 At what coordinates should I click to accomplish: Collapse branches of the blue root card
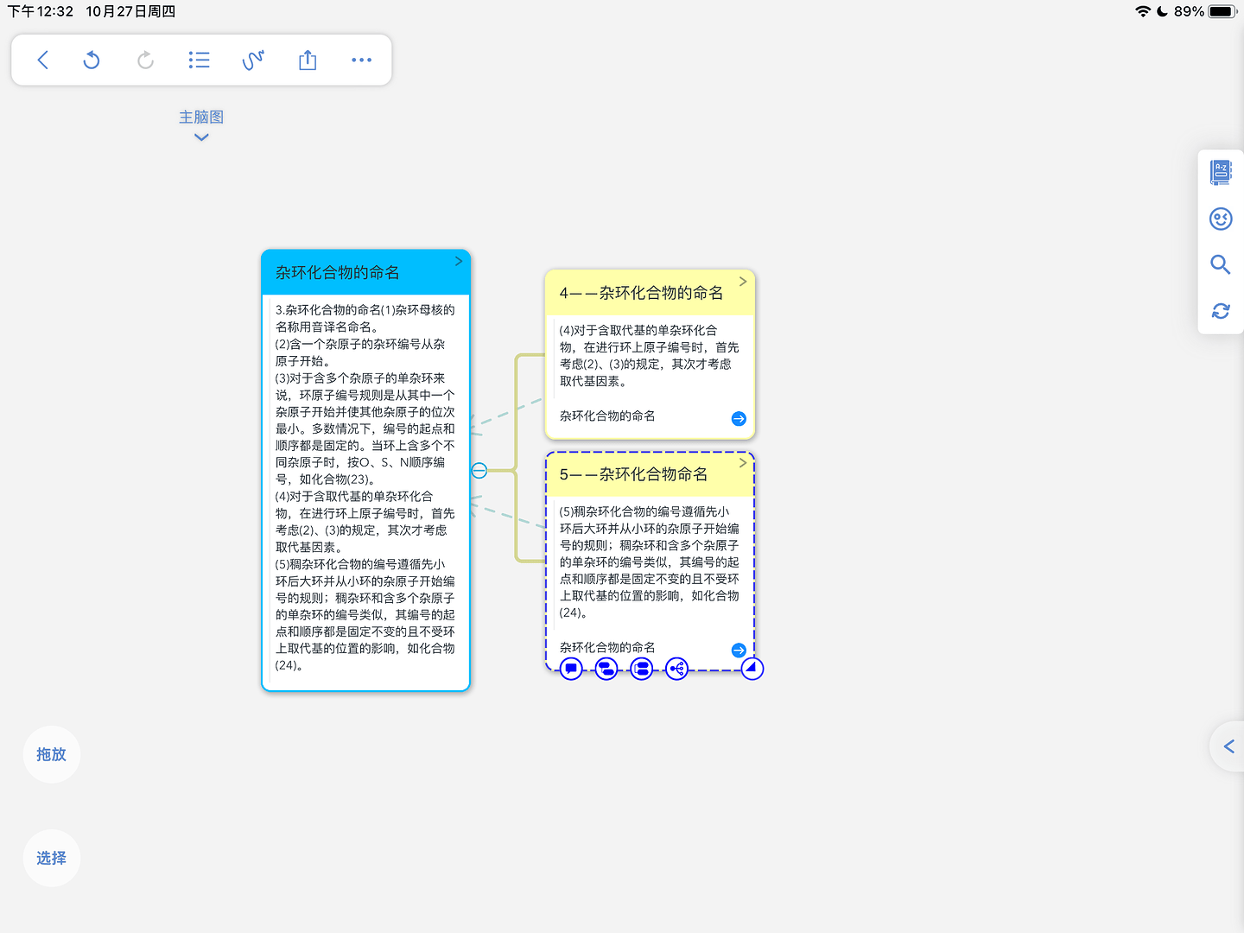(x=479, y=470)
